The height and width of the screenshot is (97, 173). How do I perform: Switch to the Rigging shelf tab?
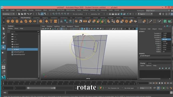pyautogui.click(x=45, y=18)
